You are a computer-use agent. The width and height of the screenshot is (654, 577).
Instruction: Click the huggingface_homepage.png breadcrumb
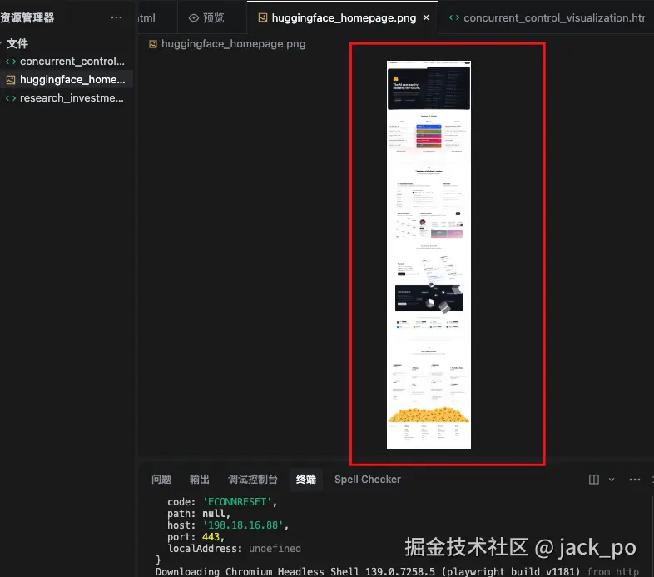[x=233, y=44]
